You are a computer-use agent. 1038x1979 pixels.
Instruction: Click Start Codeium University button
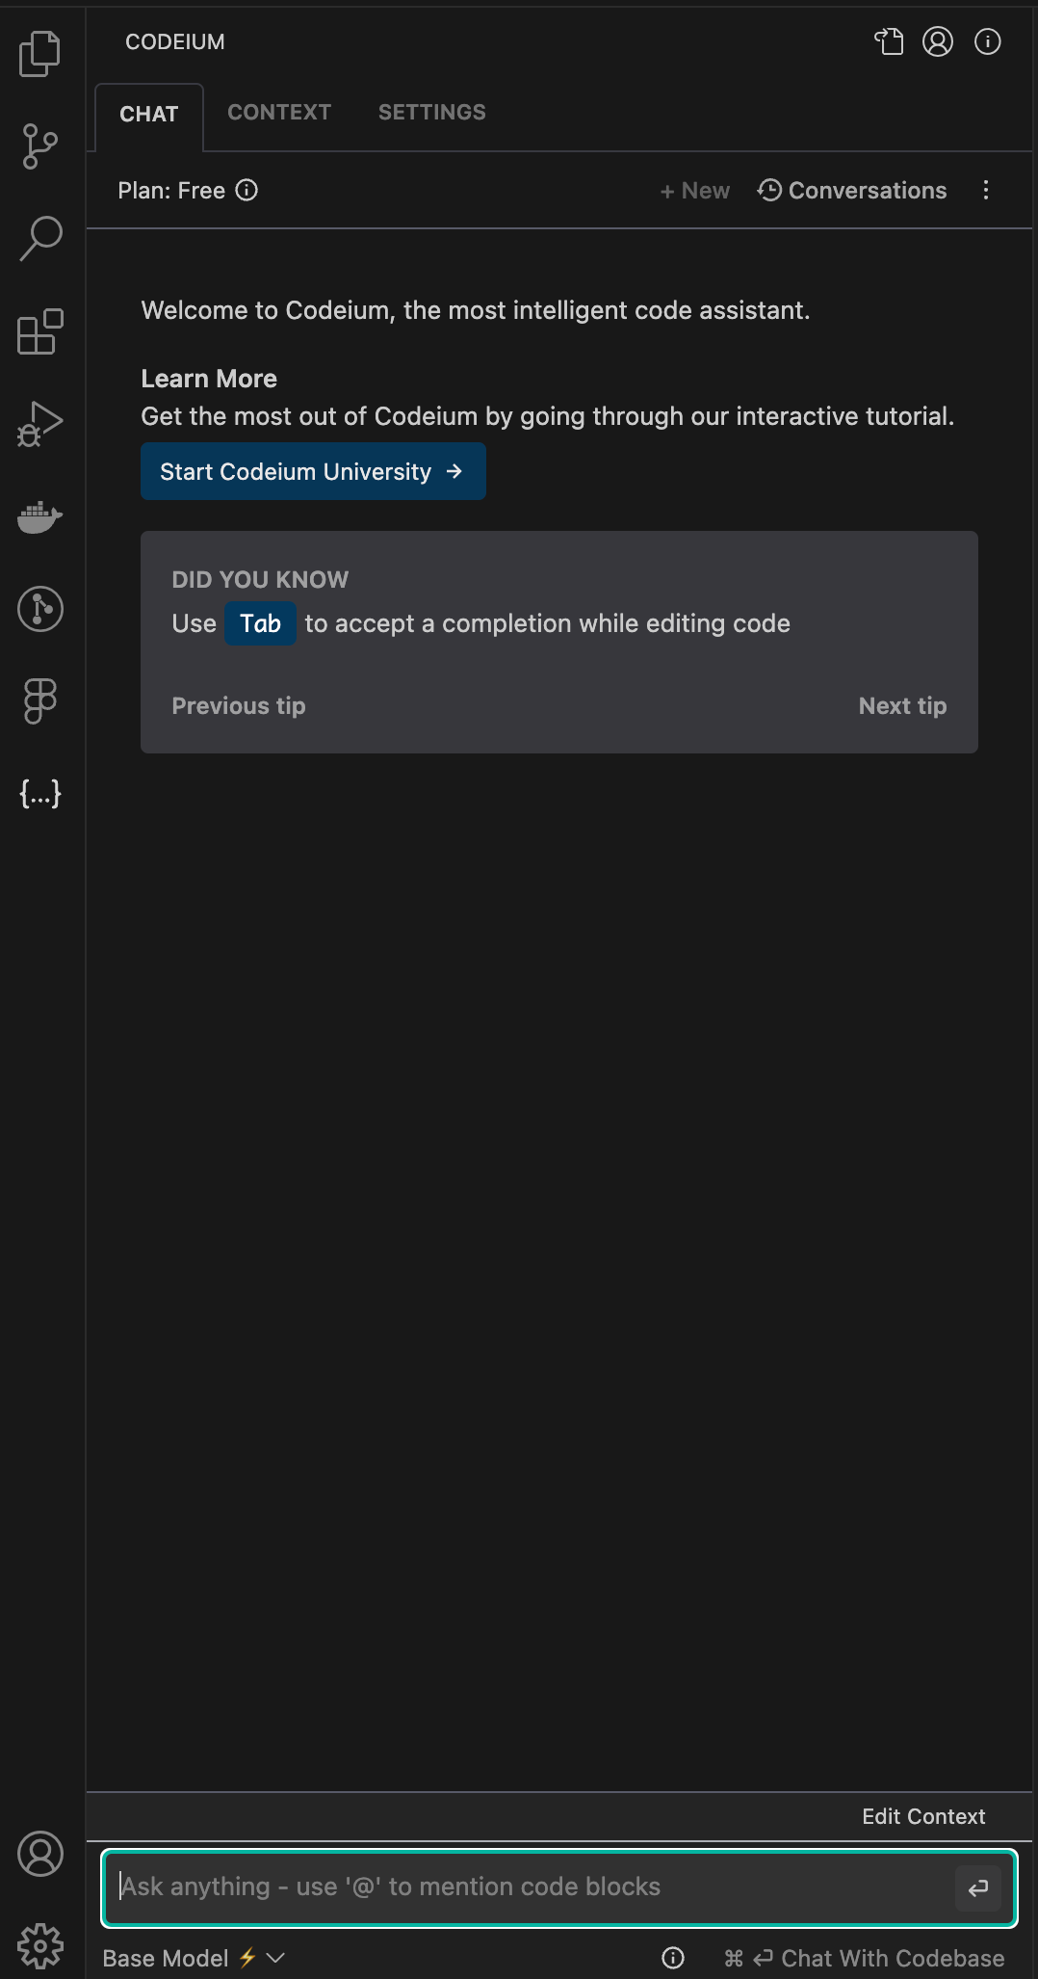point(313,471)
